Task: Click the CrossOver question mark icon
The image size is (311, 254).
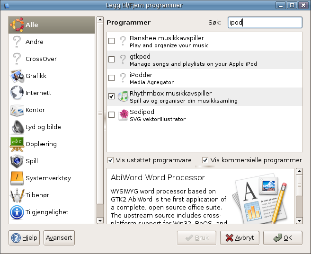Action: 17,59
